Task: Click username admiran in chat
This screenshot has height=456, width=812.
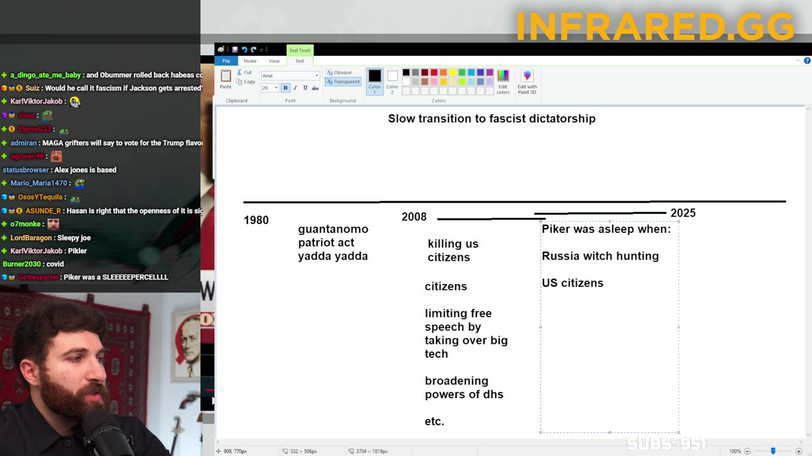Action: click(23, 142)
